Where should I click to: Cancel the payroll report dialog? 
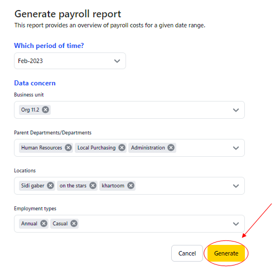pos(187,253)
